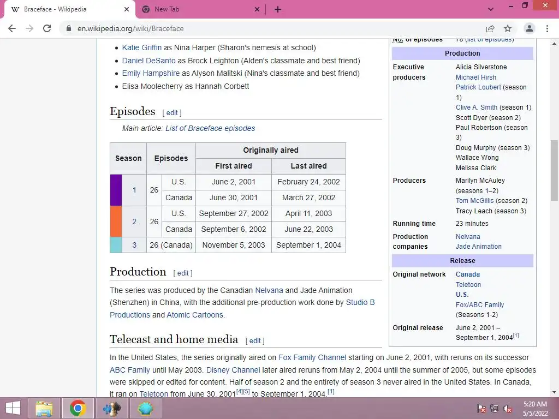Open Studio B Productions link
Screen dimensions: 559x419
click(242, 309)
